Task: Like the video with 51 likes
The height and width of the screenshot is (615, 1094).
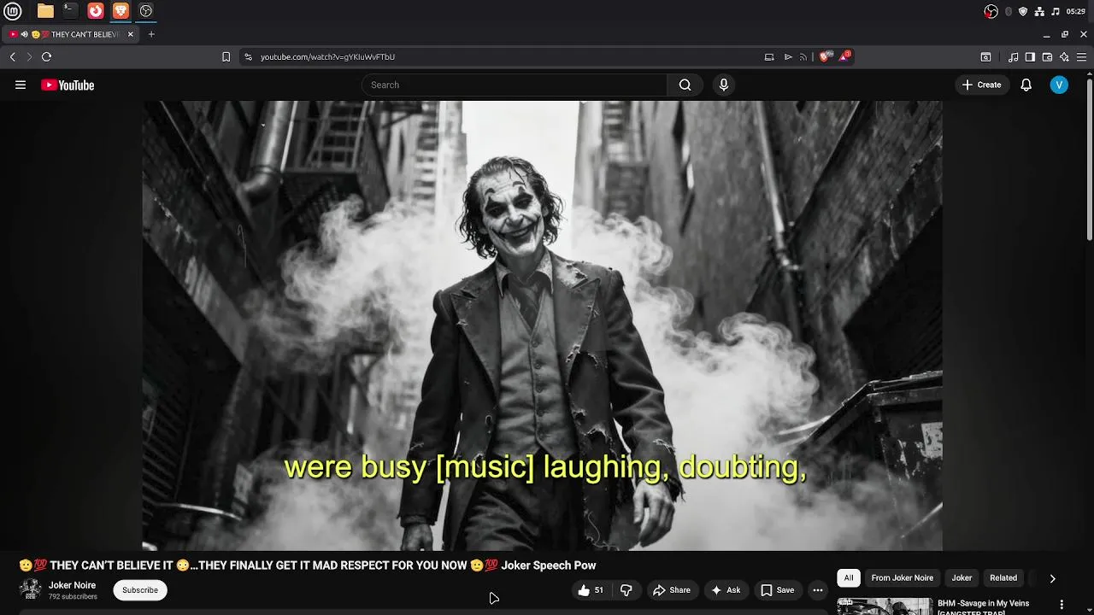Action: 591,590
